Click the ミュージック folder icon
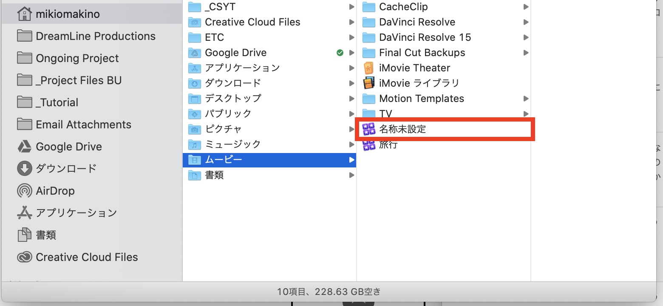The width and height of the screenshot is (663, 306). pyautogui.click(x=195, y=144)
